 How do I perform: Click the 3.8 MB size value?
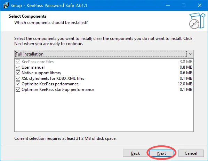click(x=186, y=62)
